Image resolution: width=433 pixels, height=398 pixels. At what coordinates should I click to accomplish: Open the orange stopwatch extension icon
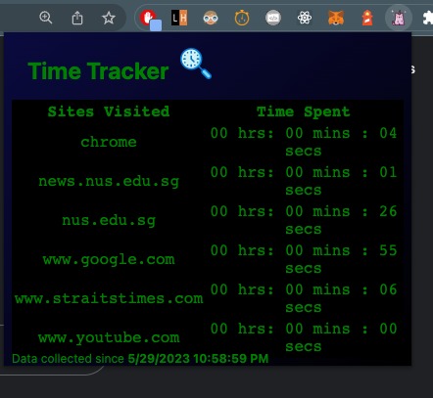(x=242, y=18)
